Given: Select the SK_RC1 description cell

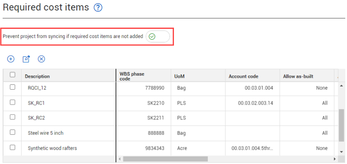Looking at the screenshot, I should coord(69,103).
